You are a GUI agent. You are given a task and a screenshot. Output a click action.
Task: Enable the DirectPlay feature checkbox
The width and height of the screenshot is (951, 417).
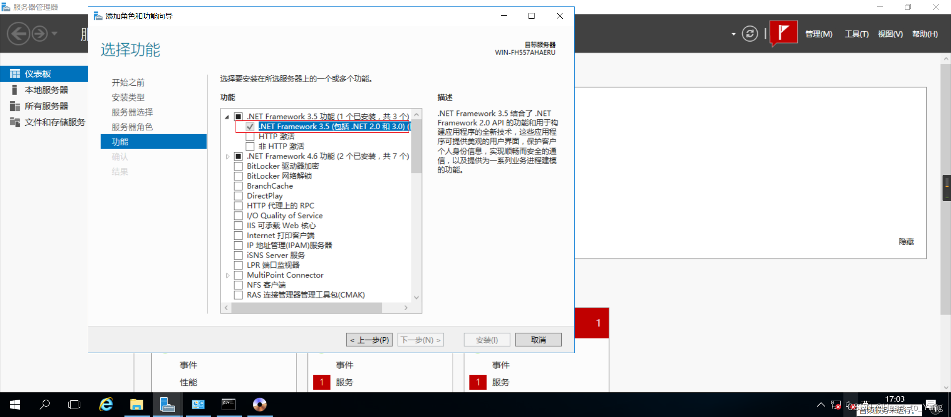pos(238,196)
